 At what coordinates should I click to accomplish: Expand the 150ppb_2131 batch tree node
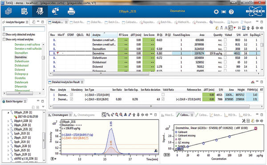point(8,129)
